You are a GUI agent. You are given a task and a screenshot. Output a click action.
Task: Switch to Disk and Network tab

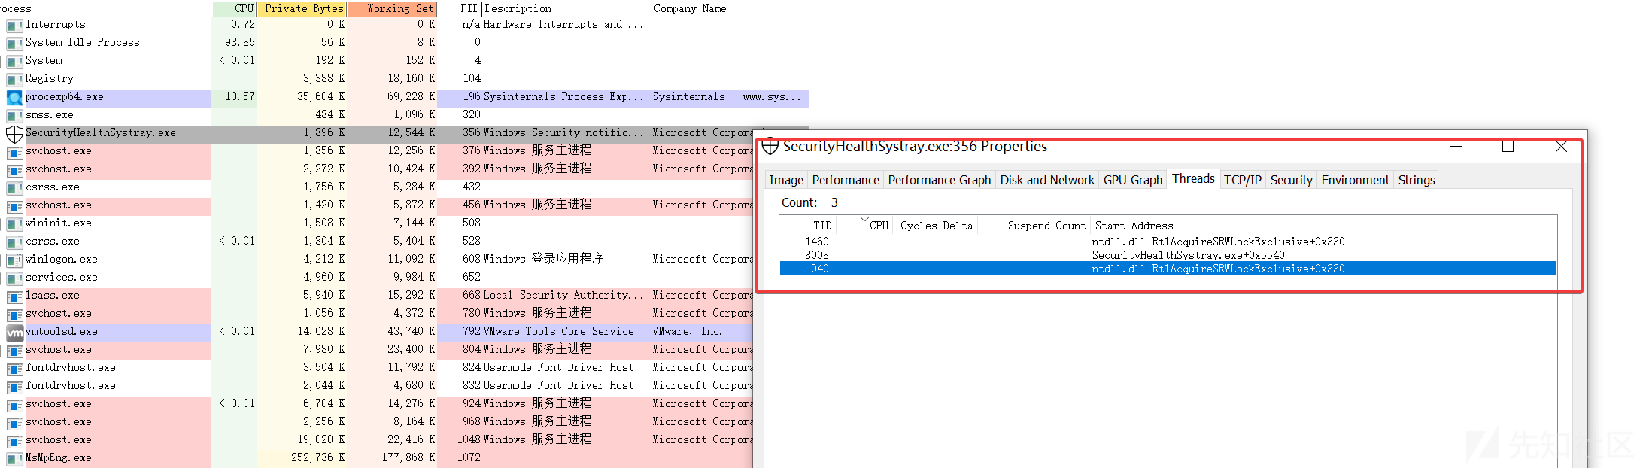(x=1047, y=180)
